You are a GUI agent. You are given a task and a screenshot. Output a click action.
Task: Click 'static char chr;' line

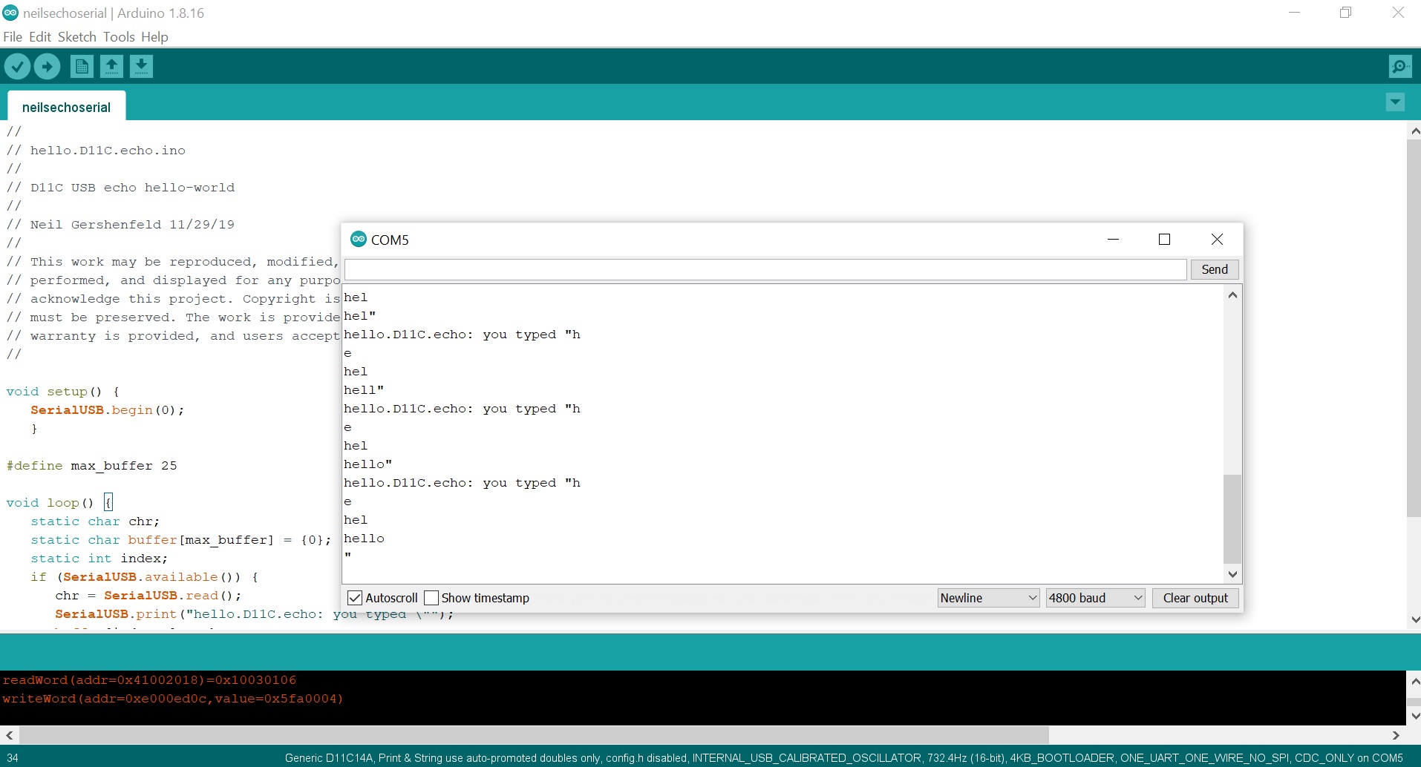pos(95,521)
